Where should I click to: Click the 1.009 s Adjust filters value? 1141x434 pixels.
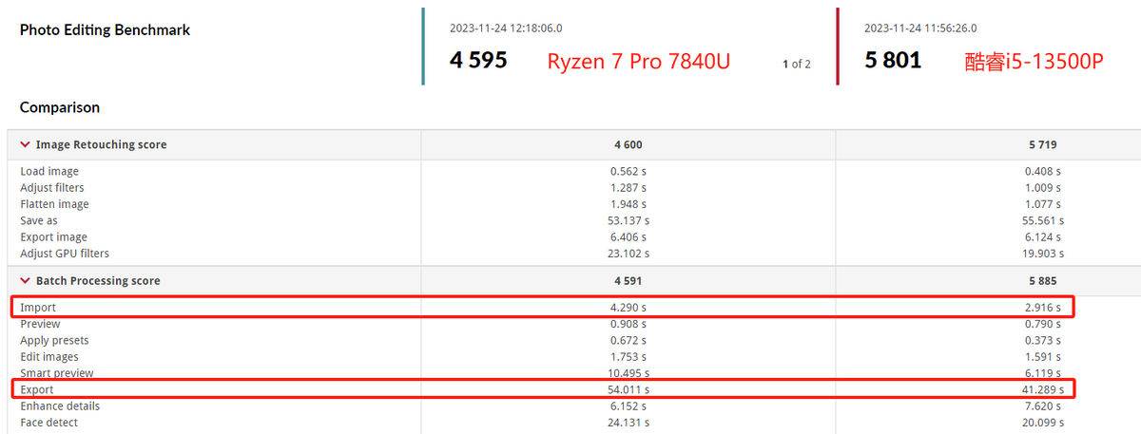point(1043,188)
